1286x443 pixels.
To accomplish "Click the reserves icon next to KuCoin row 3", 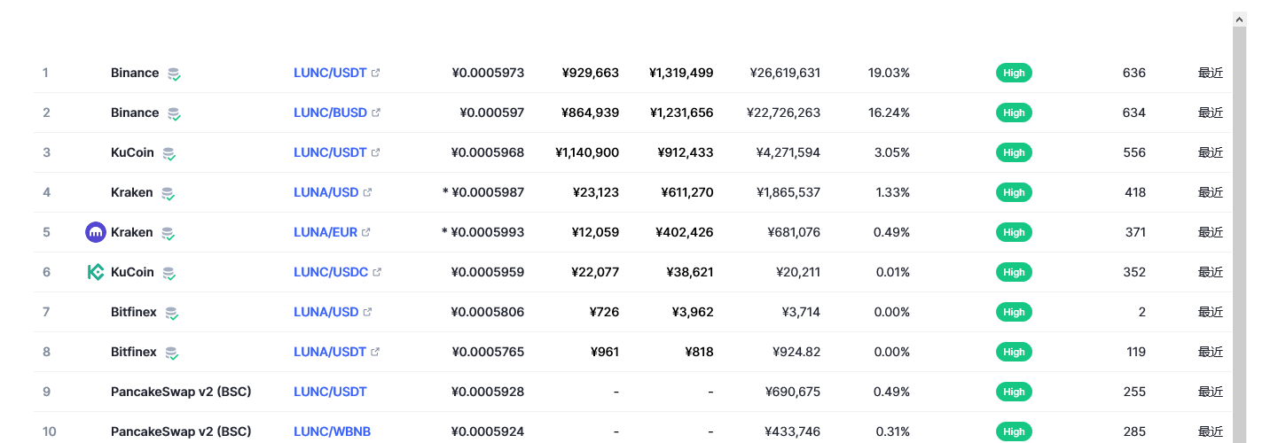I will pyautogui.click(x=169, y=154).
